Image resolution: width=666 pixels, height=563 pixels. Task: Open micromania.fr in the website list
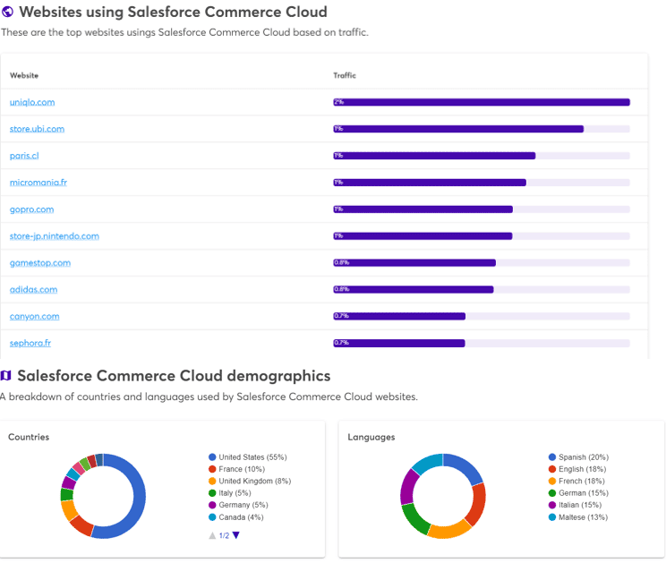38,183
